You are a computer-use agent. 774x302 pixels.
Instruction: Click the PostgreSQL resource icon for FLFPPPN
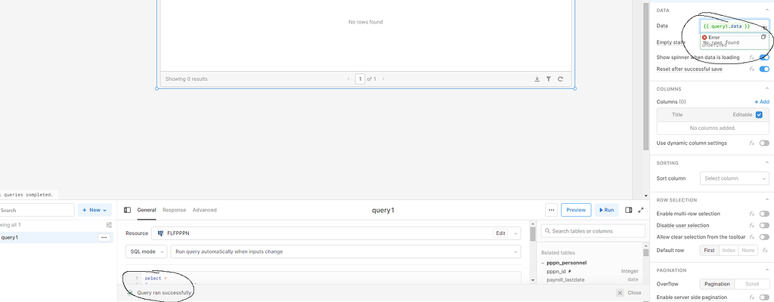pyautogui.click(x=160, y=233)
